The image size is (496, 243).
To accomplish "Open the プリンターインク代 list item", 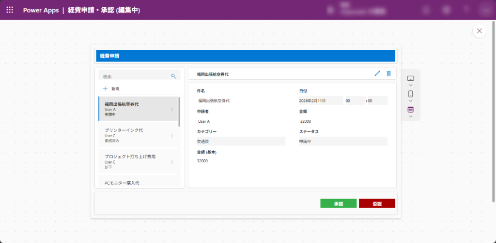I will point(138,135).
